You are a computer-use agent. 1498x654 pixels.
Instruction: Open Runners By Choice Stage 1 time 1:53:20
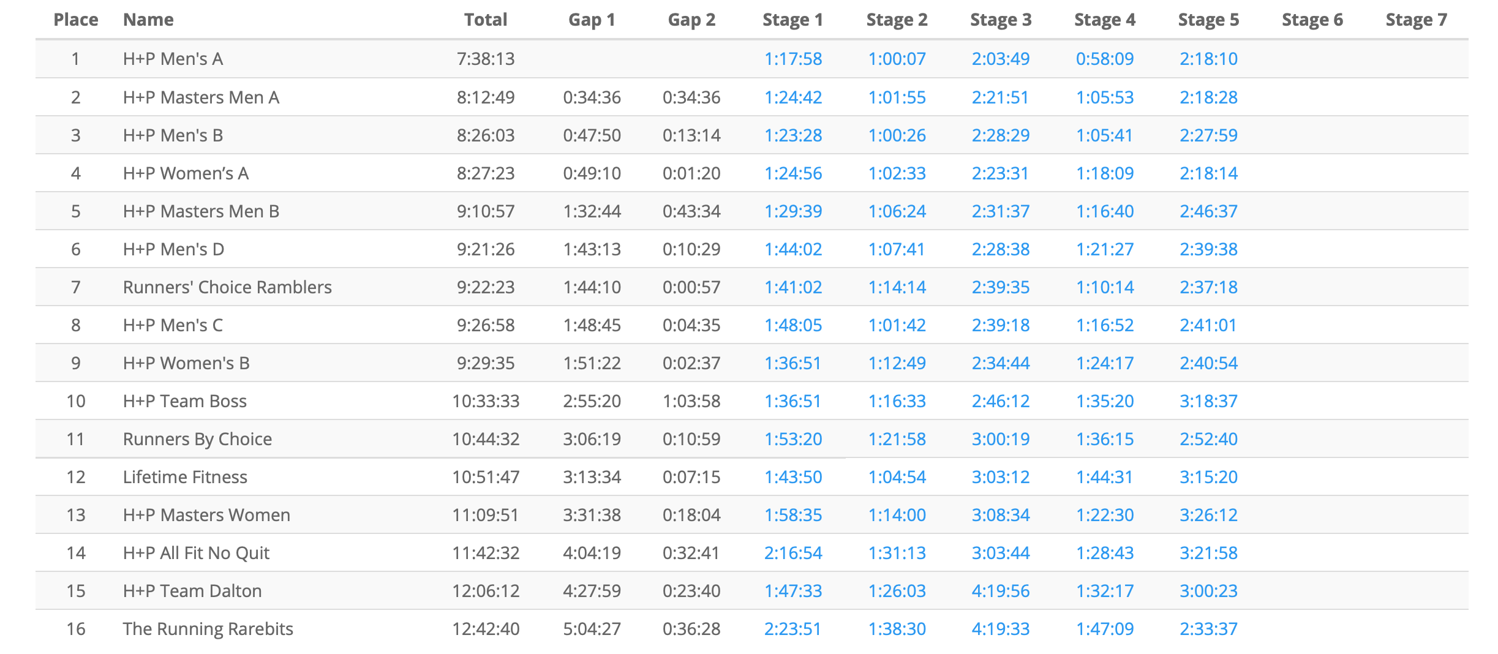coord(792,439)
